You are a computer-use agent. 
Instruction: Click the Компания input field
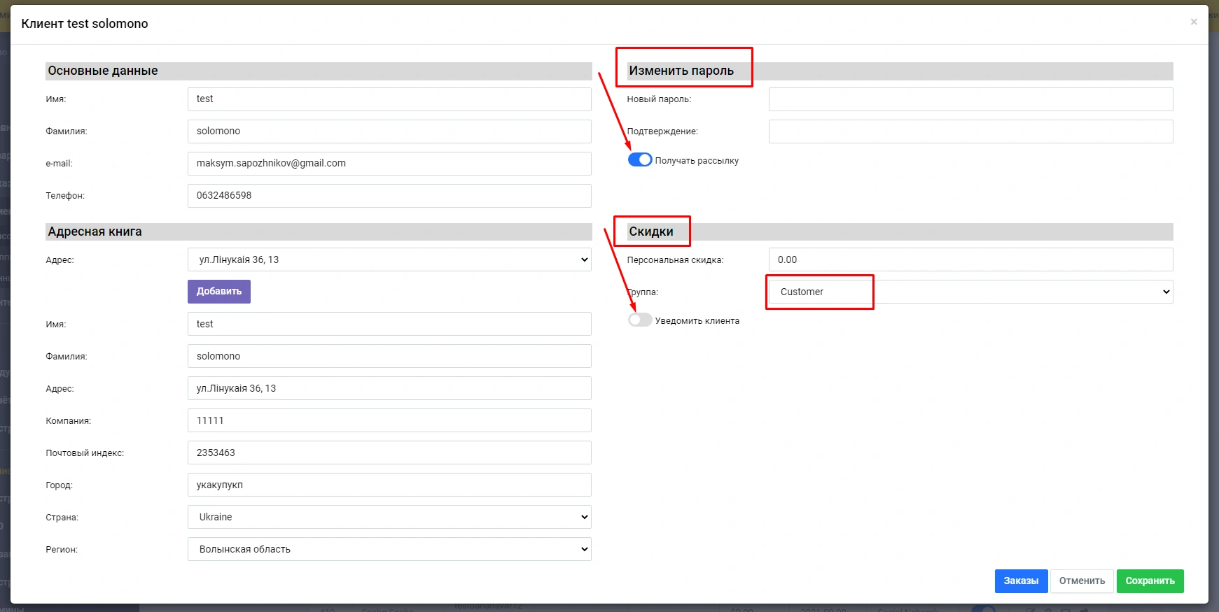point(389,420)
